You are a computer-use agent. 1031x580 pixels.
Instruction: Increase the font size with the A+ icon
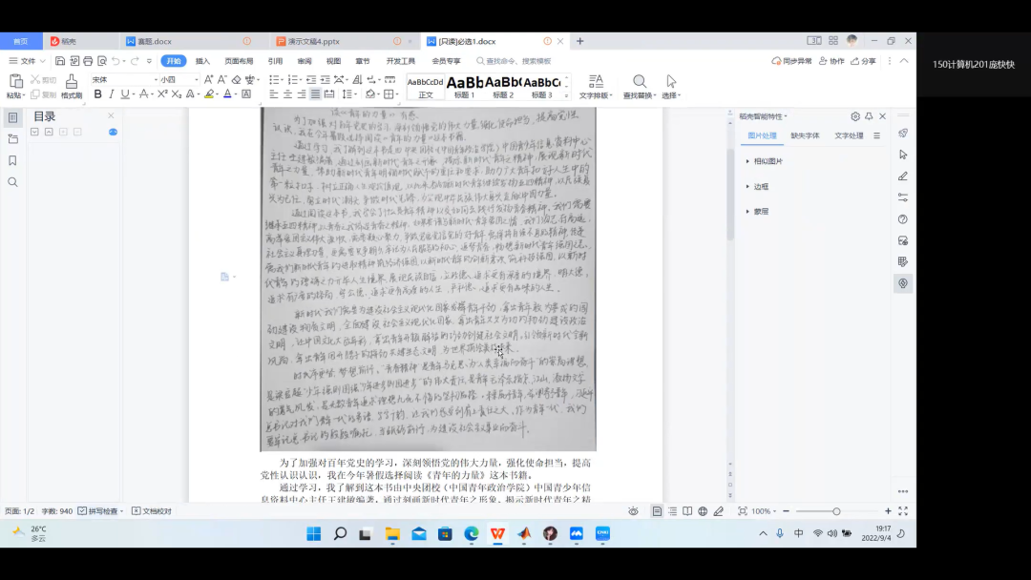[208, 79]
